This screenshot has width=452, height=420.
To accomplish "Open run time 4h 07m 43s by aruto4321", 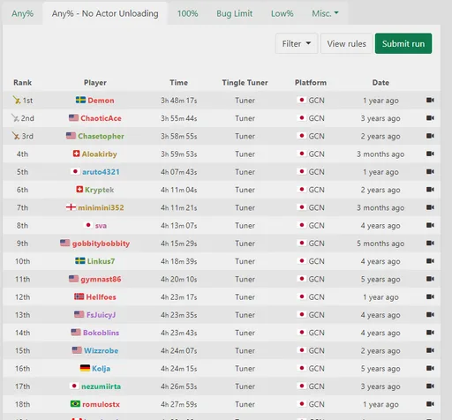I will (x=178, y=172).
